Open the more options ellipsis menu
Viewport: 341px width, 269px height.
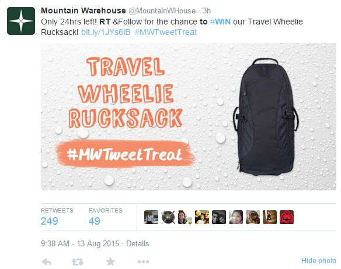[x=143, y=262]
